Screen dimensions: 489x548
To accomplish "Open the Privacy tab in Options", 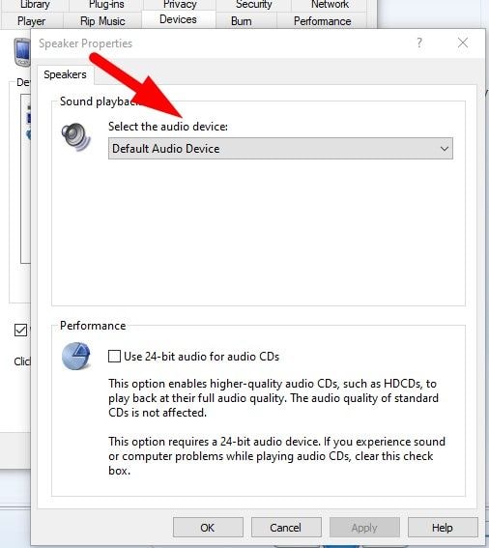I will pos(180,5).
